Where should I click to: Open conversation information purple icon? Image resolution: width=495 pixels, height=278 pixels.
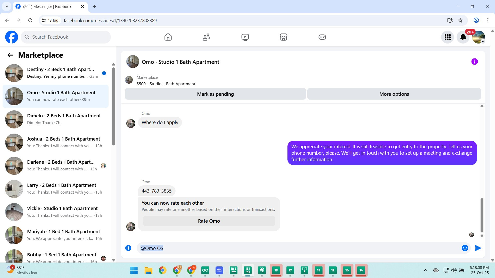pyautogui.click(x=474, y=62)
